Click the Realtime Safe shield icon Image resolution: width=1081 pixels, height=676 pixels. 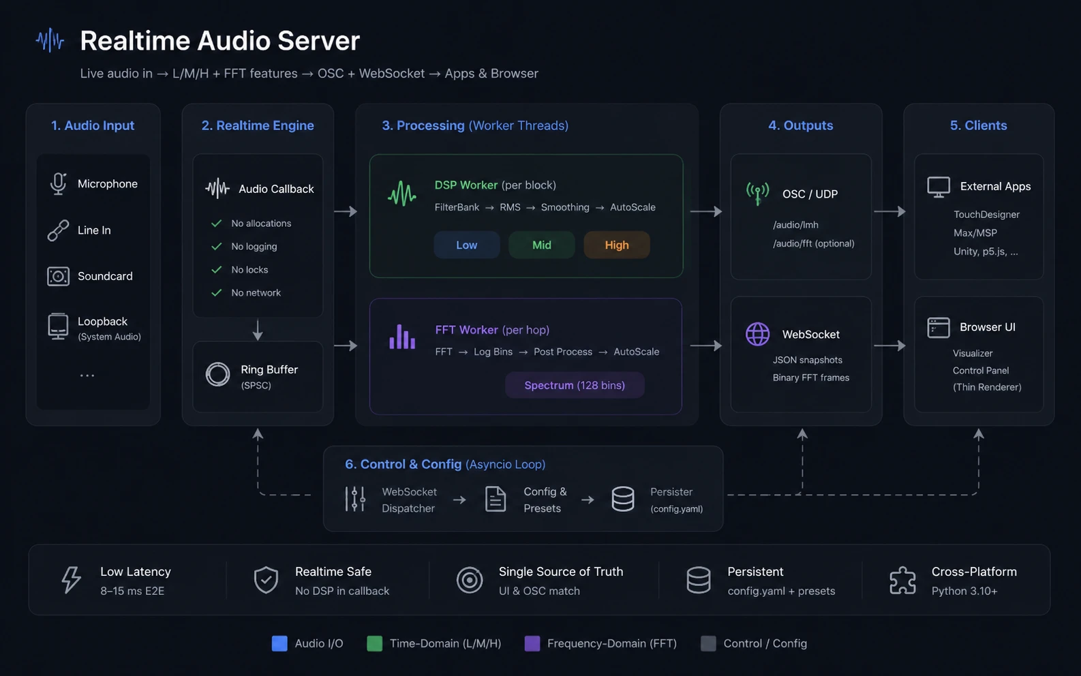click(266, 580)
